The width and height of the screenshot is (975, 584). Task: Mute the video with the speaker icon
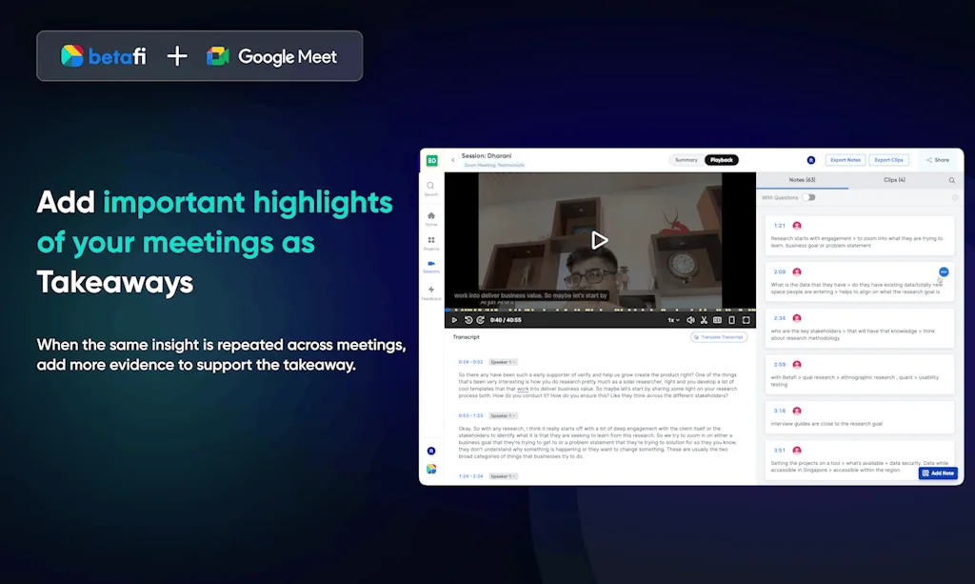(x=690, y=320)
